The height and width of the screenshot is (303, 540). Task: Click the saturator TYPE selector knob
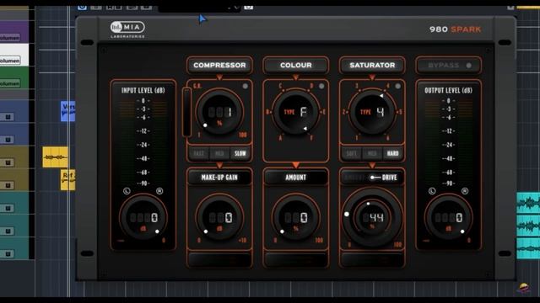tap(372, 113)
